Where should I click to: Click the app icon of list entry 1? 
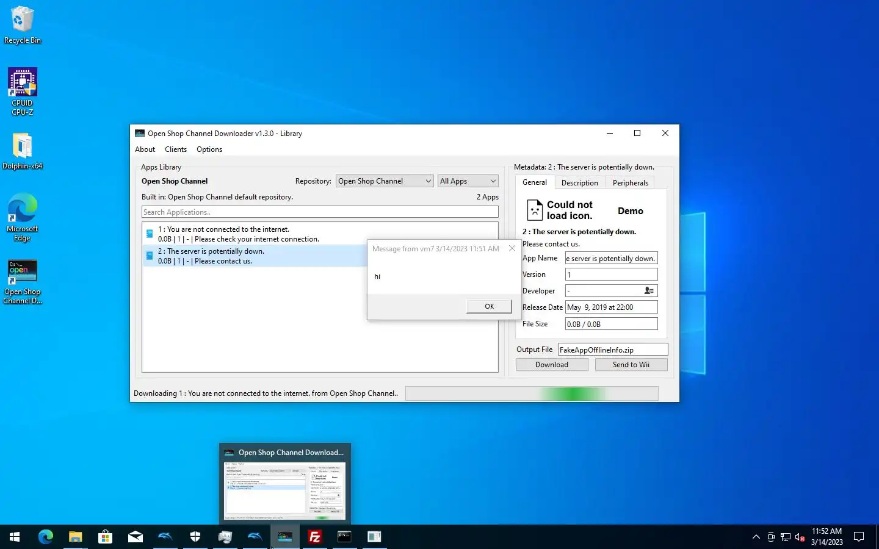[x=150, y=234]
